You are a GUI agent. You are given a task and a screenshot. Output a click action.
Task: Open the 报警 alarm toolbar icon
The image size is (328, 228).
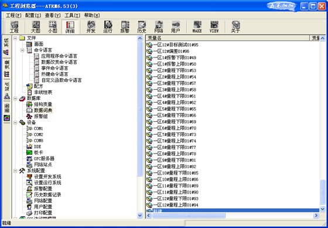pyautogui.click(x=125, y=27)
